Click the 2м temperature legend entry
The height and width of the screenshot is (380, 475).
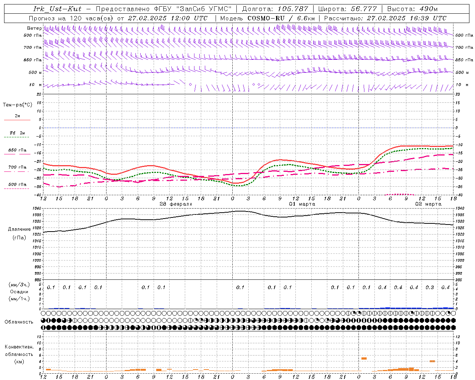17,116
